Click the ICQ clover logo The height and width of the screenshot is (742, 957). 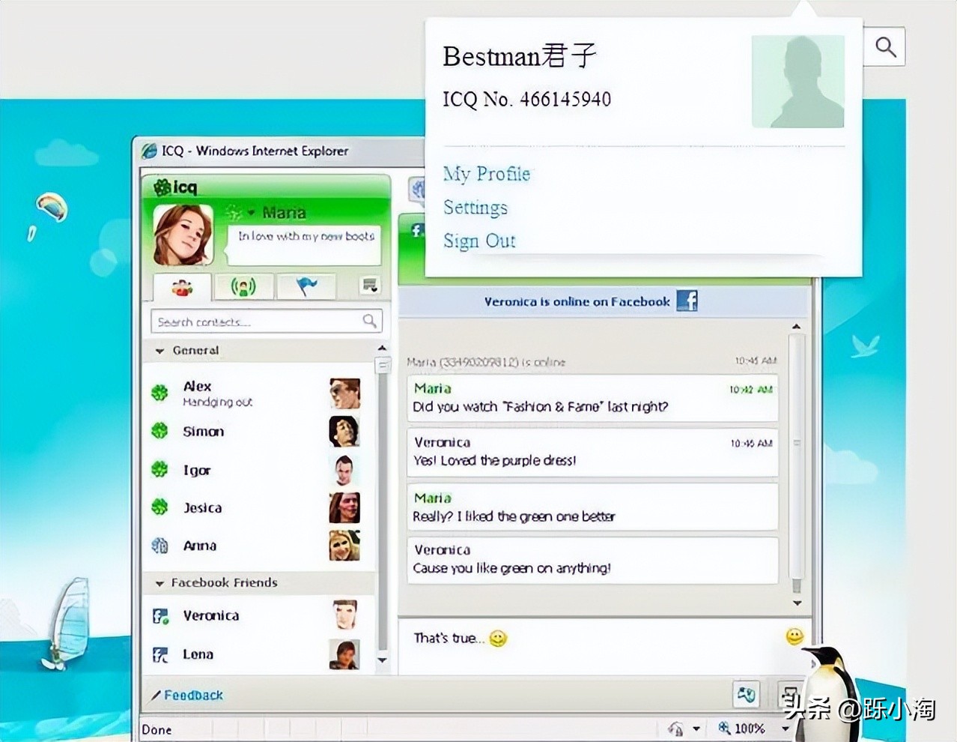pos(163,186)
